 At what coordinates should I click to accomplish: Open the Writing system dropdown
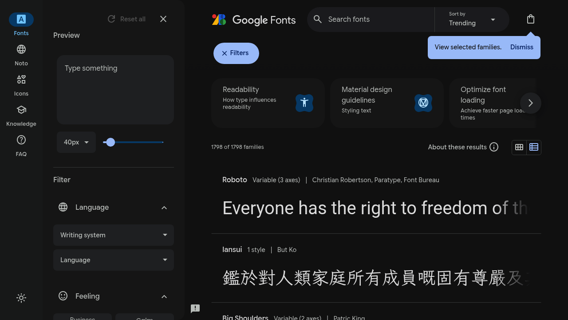click(114, 235)
